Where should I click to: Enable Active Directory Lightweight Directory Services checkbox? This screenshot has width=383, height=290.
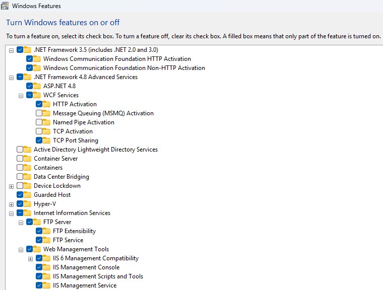coord(20,149)
